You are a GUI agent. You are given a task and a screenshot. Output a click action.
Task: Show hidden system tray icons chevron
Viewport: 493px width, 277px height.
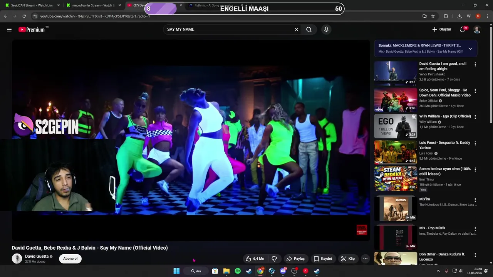[438, 271]
